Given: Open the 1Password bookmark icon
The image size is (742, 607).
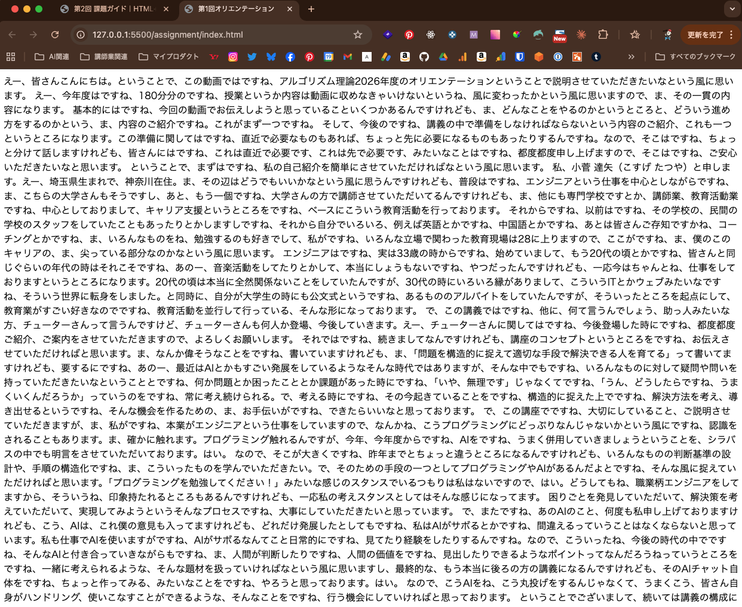Looking at the screenshot, I should [558, 57].
